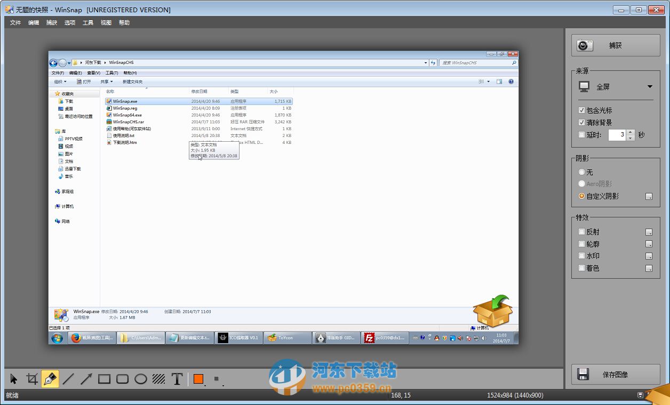This screenshot has height=405, width=670.
Task: Activate the hatched highlight tool
Action: point(158,378)
